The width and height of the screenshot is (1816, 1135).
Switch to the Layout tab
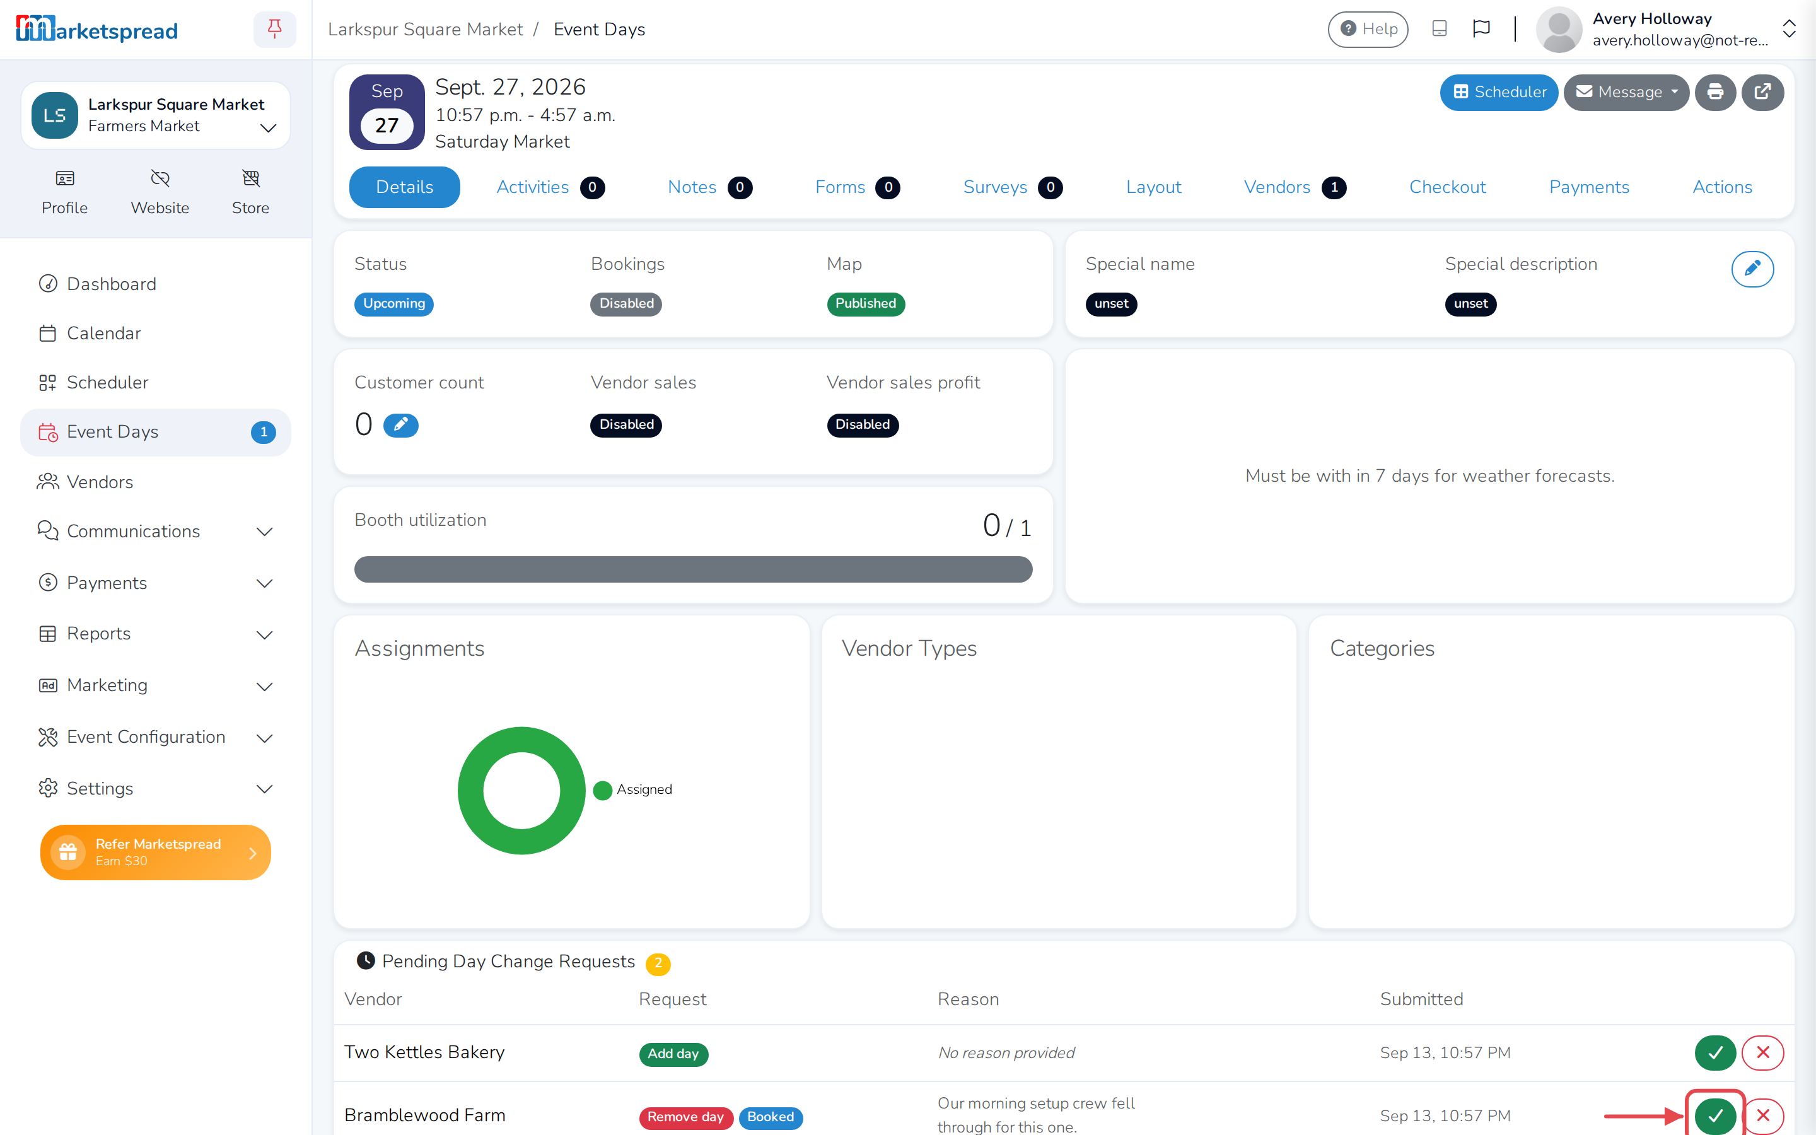1153,187
